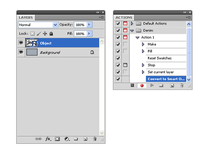The height and width of the screenshot is (152, 208).
Task: Click lock icon on Background layer
Action: [92, 52]
